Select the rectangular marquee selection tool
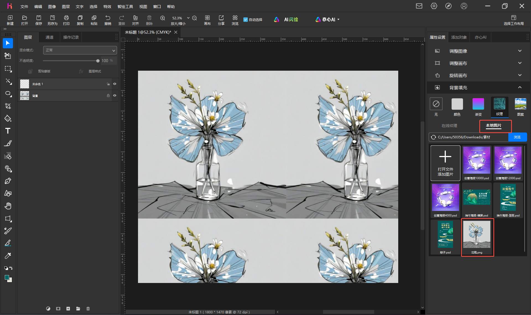This screenshot has height=315, width=531. tap(8, 68)
